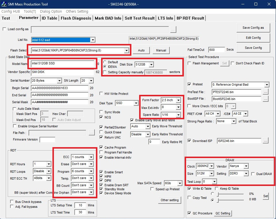This screenshot has height=219, width=276.
Task: Select the Default disk size radio button
Action: coord(105,62)
